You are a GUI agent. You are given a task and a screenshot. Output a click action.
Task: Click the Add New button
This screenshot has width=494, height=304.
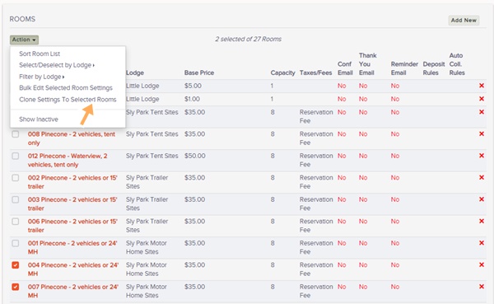click(x=464, y=20)
